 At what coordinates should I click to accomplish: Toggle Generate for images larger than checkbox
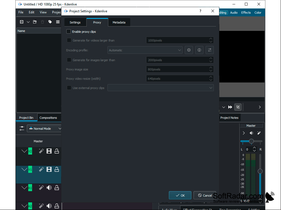point(69,60)
